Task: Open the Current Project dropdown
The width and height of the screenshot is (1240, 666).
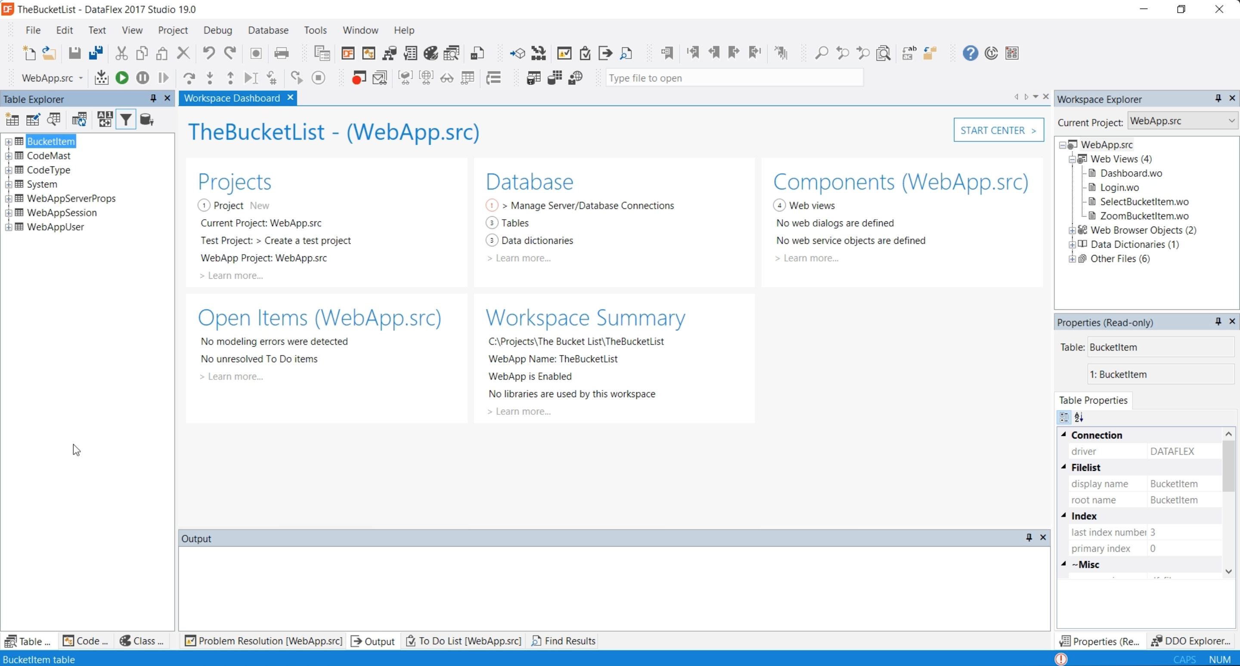Action: pos(1231,121)
